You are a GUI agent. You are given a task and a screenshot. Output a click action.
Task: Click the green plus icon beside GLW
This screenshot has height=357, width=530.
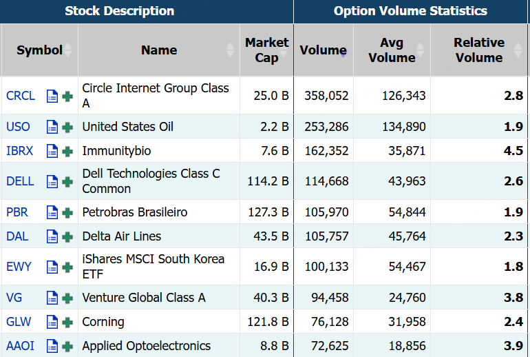pyautogui.click(x=67, y=322)
